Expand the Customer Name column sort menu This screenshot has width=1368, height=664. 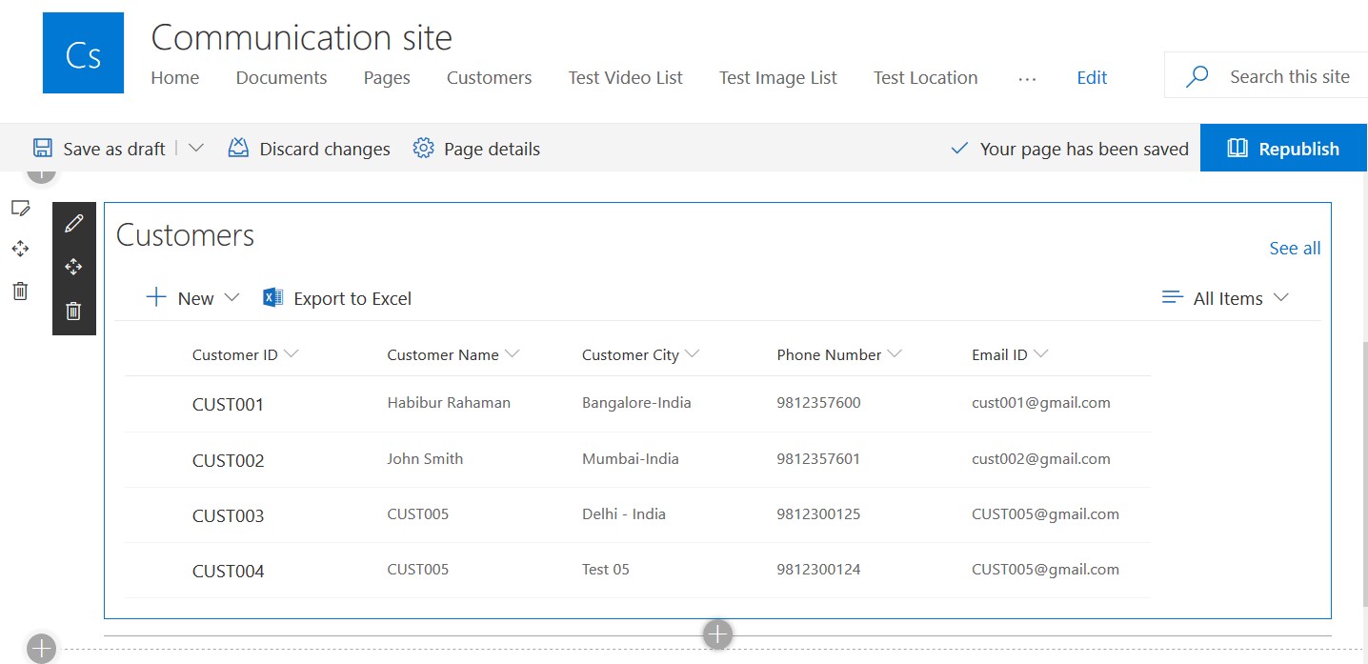[x=513, y=352]
